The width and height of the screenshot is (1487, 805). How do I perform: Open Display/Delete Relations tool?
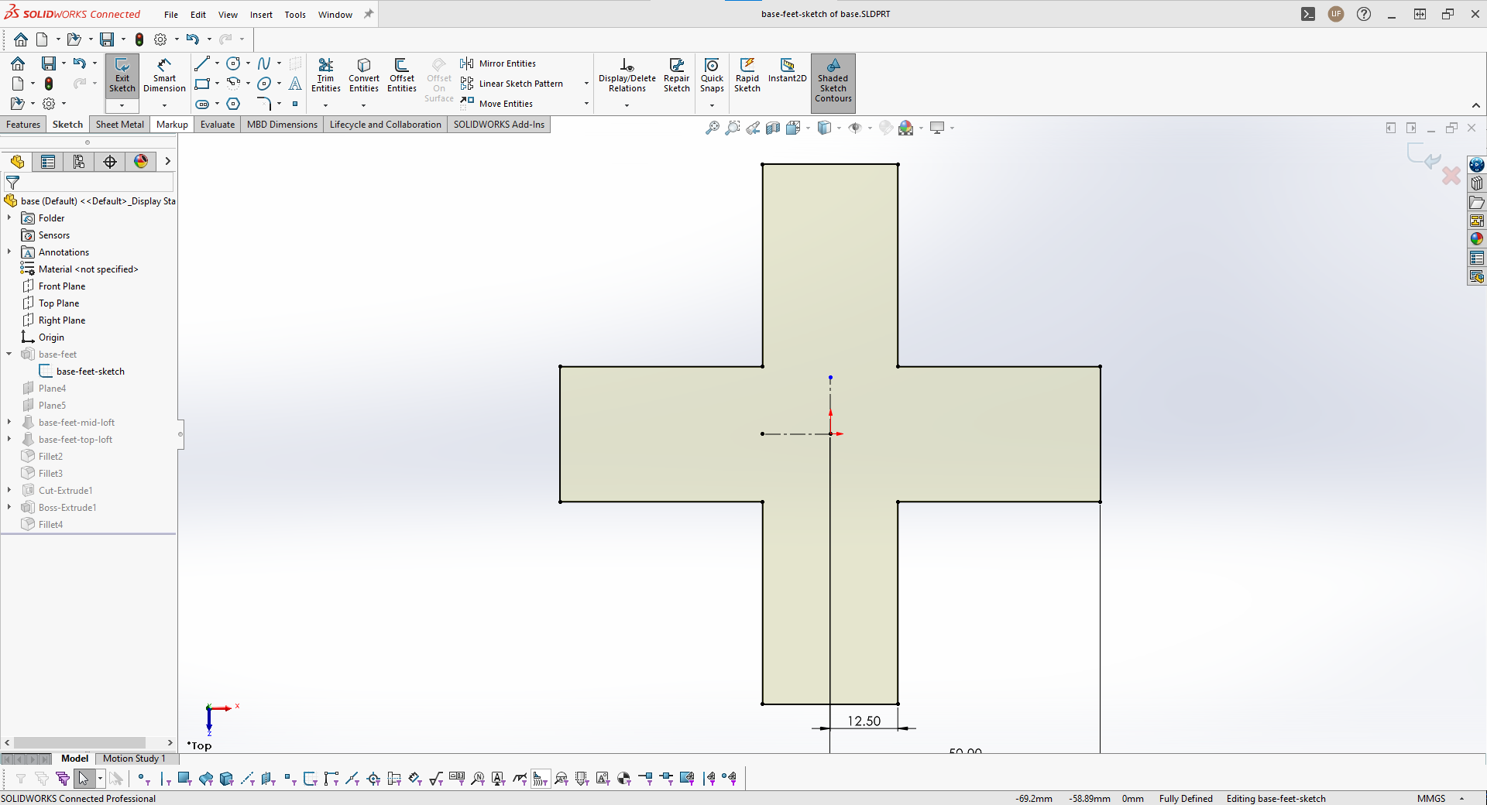pos(627,76)
